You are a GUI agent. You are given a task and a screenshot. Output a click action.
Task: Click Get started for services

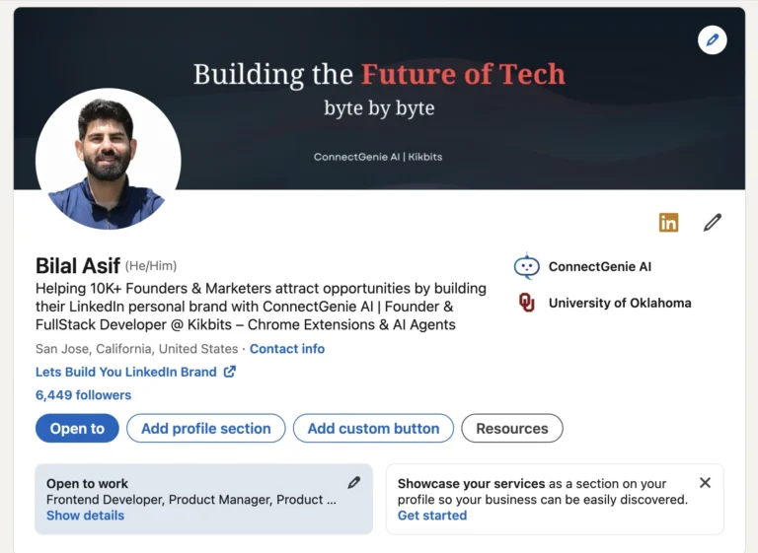(432, 516)
